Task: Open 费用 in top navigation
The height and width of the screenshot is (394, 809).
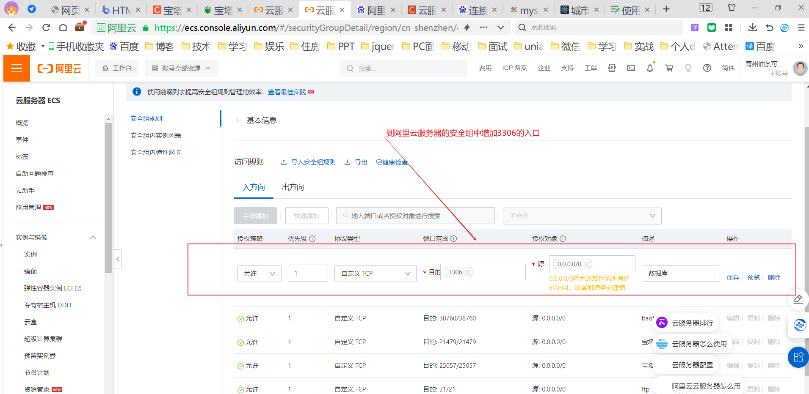Action: click(x=485, y=68)
